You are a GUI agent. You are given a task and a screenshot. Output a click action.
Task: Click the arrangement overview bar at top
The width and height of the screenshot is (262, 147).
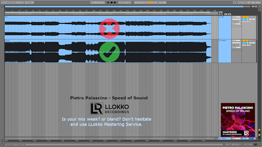128,6
